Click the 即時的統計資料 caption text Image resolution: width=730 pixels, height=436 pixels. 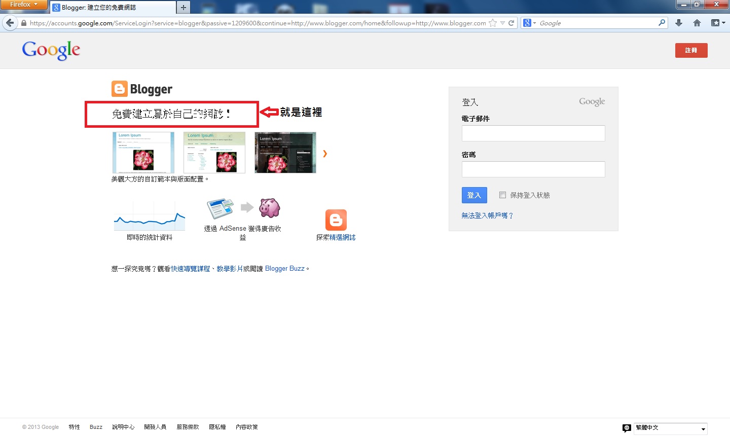150,237
